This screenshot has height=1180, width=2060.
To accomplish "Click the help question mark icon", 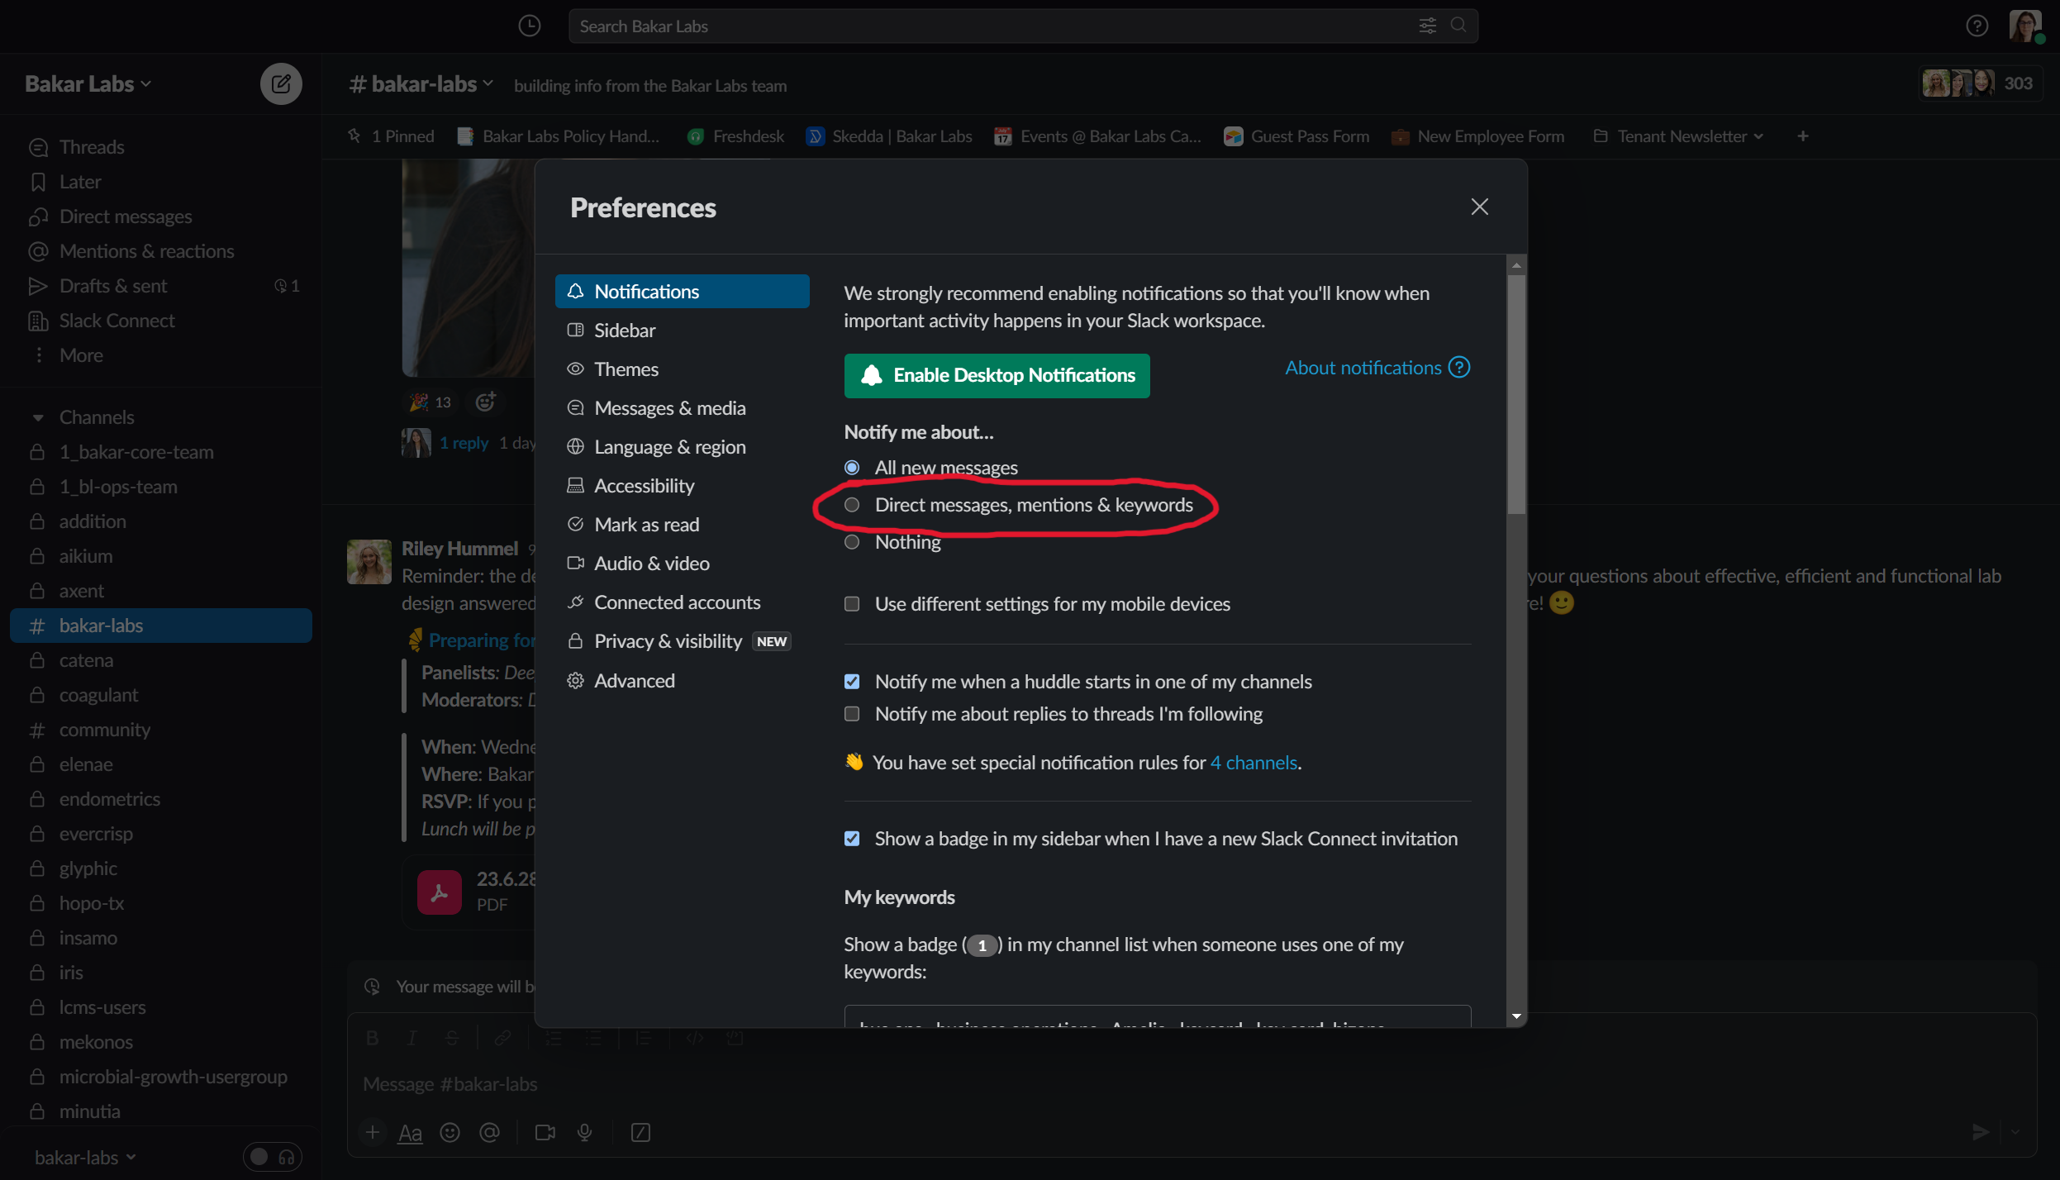I will (x=1977, y=26).
